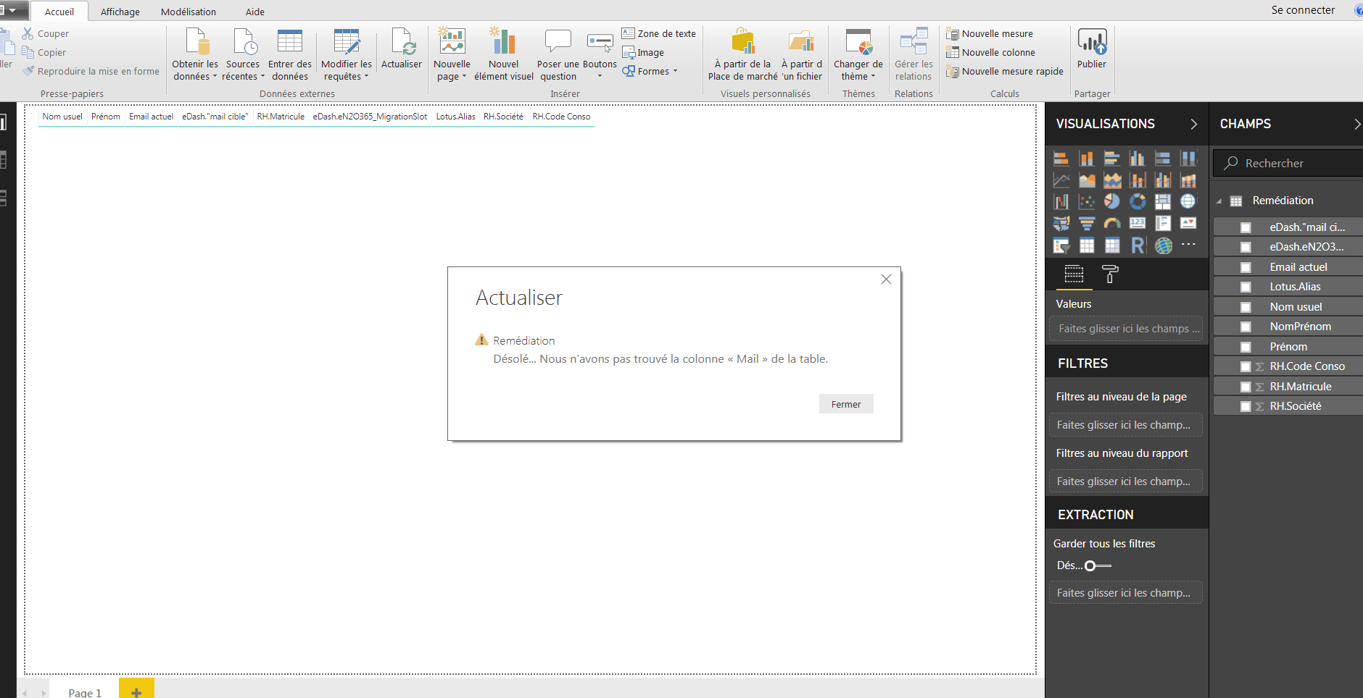Check the RH.Matricule field
Screen dimensions: 1363x698
1246,387
